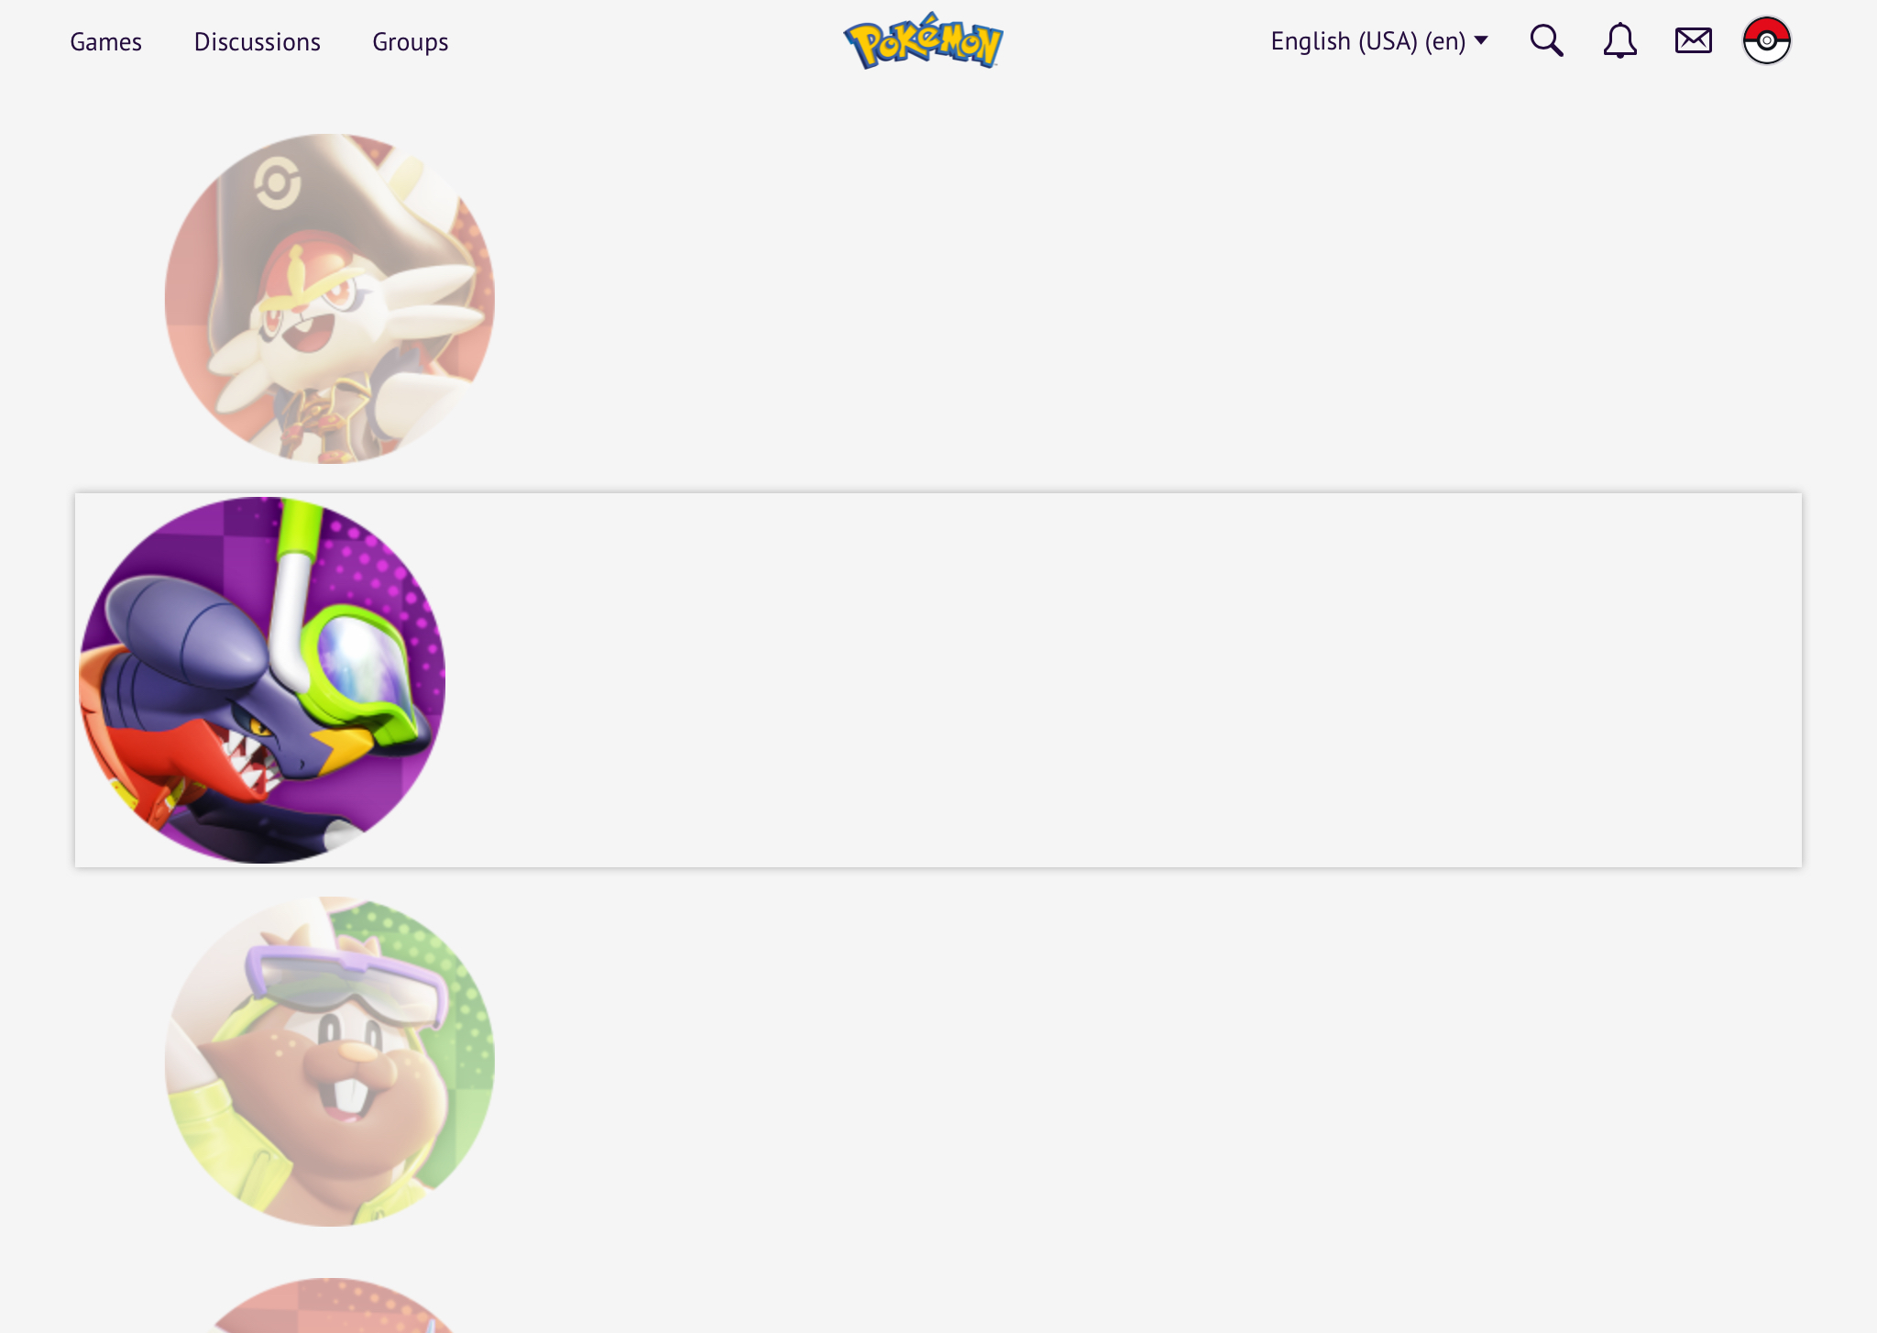Click the pirate hat emblem on the faded rabbit avatar
Image resolution: width=1877 pixels, height=1333 pixels.
pos(277,183)
